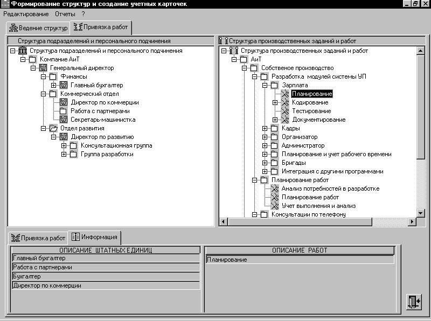Image resolution: width=431 pixels, height=321 pixels.
Task: Click the person icon beside Секретарь-машинистка
Action: (64, 120)
